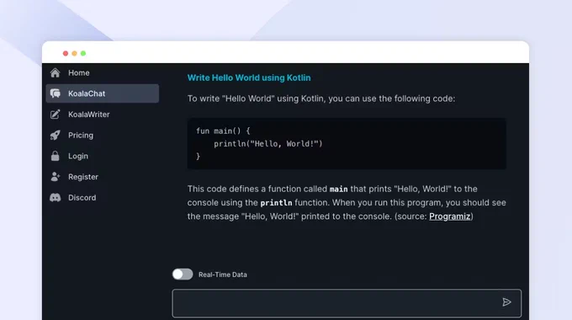Click the yellow minimize window dot
Viewport: 572px width, 320px height.
click(74, 53)
